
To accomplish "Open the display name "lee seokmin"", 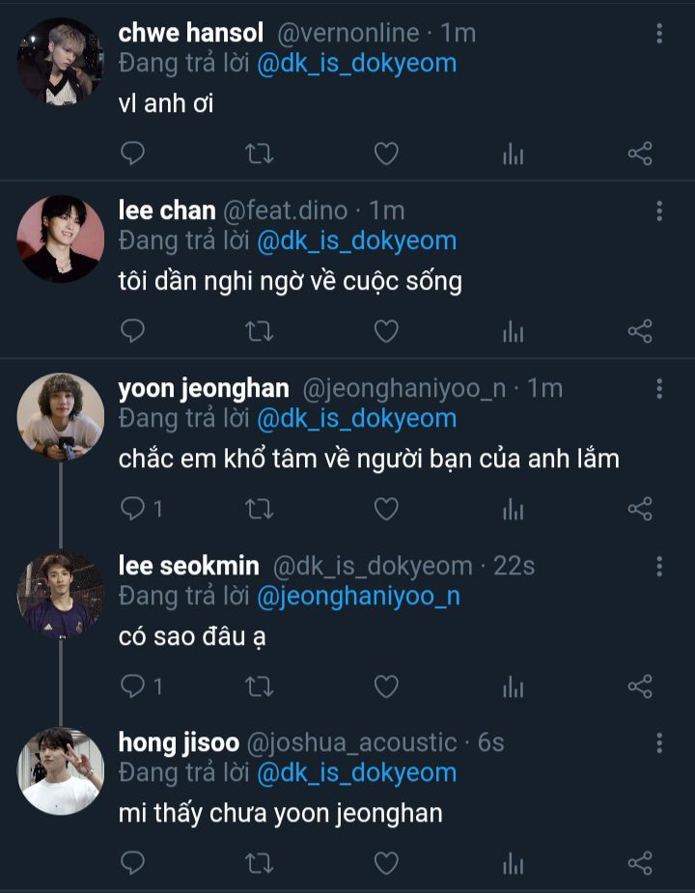I will 188,566.
